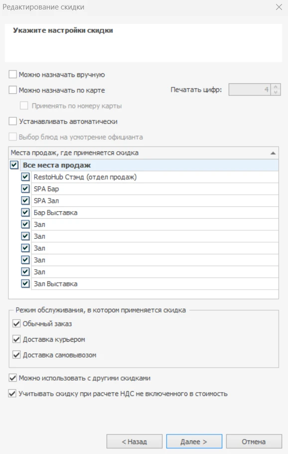288x454 pixels.
Task: Toggle the SPA Зал checkbox
Action: pyautogui.click(x=25, y=200)
